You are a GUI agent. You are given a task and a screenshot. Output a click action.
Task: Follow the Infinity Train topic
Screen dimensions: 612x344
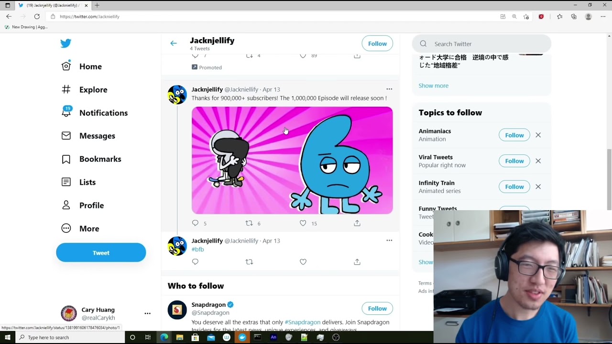click(514, 187)
